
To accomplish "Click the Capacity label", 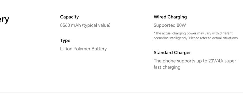I will tap(70, 17).
